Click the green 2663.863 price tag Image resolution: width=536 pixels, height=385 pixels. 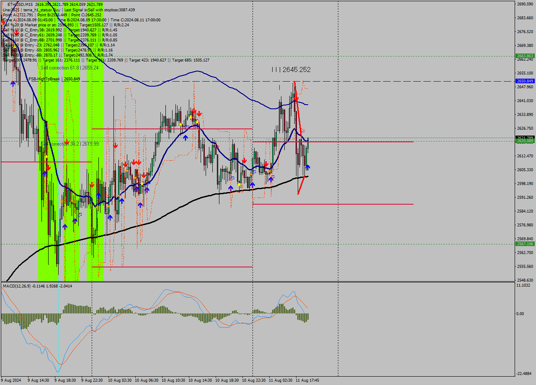coord(525,56)
